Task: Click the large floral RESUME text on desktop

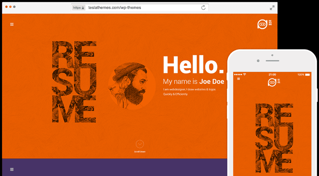Action: 74,82
